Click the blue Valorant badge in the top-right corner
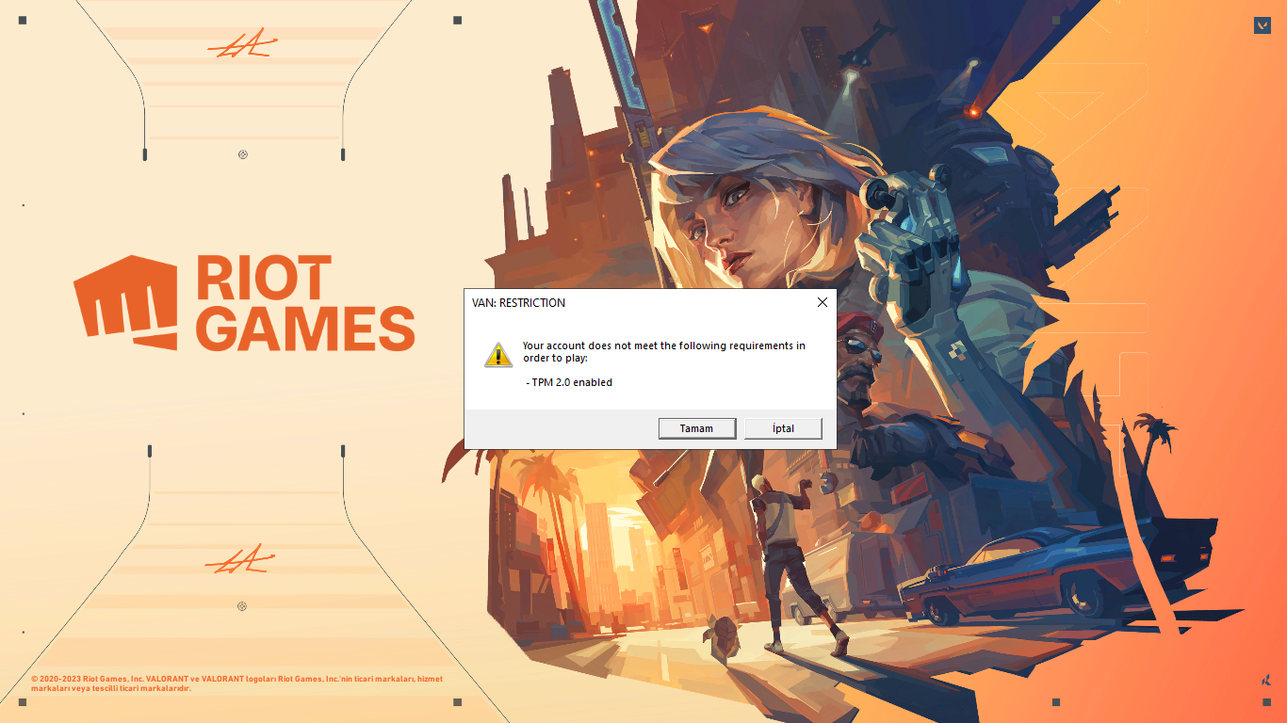 [x=1263, y=24]
